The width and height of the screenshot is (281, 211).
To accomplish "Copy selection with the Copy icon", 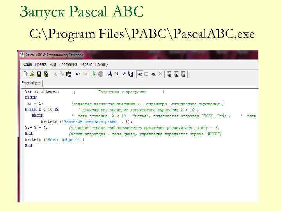I will pos(62,74).
